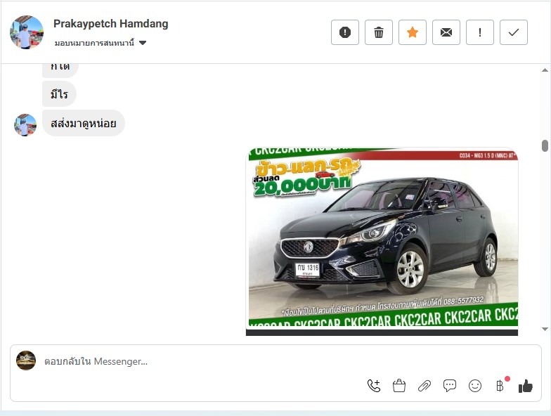Open Prakaypetch Hamdang profile picture in header
Image resolution: width=551 pixels, height=416 pixels.
[x=27, y=32]
